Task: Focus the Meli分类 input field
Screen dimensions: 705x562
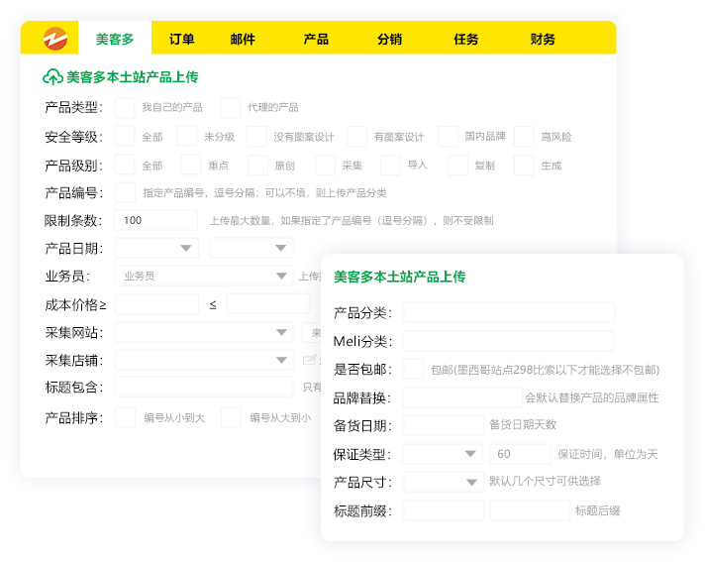Action: click(x=508, y=341)
